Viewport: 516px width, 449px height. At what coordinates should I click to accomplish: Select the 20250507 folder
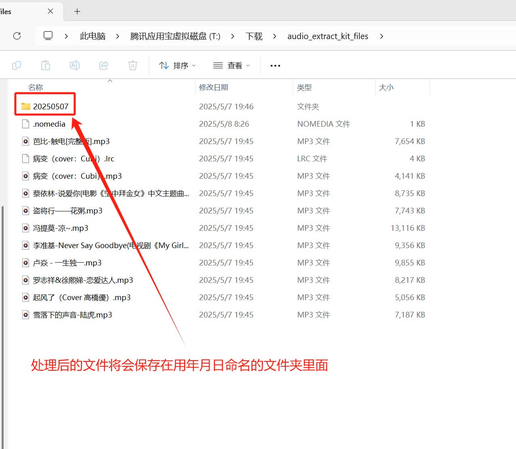click(50, 107)
